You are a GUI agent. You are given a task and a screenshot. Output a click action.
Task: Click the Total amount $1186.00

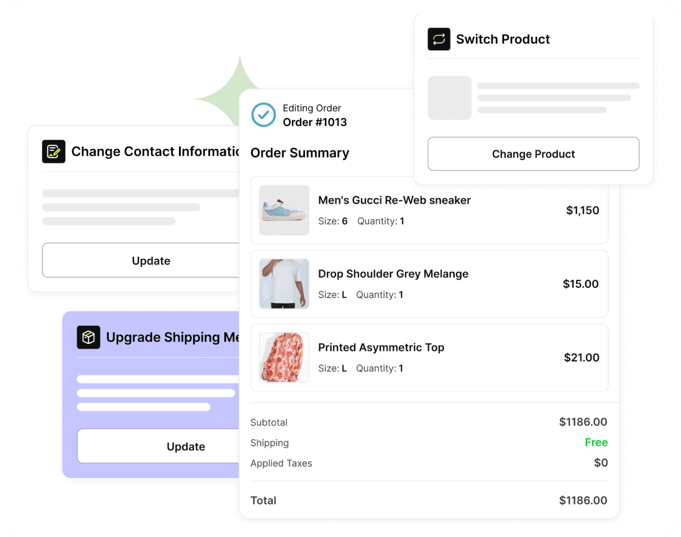(x=583, y=500)
